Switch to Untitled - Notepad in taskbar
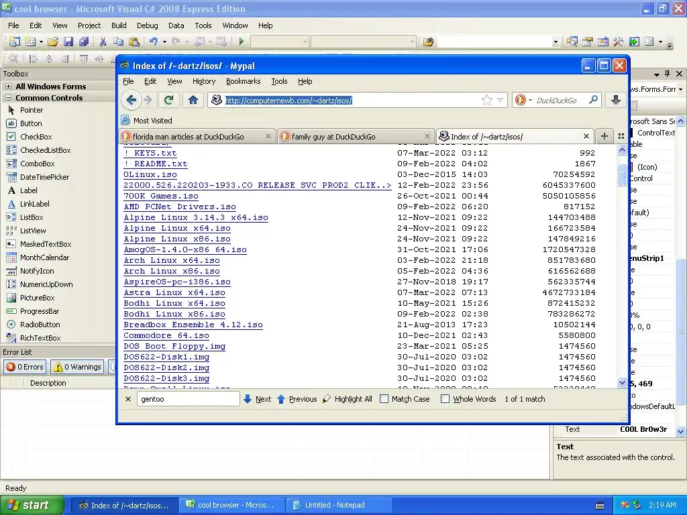This screenshot has width=687, height=515. (337, 506)
